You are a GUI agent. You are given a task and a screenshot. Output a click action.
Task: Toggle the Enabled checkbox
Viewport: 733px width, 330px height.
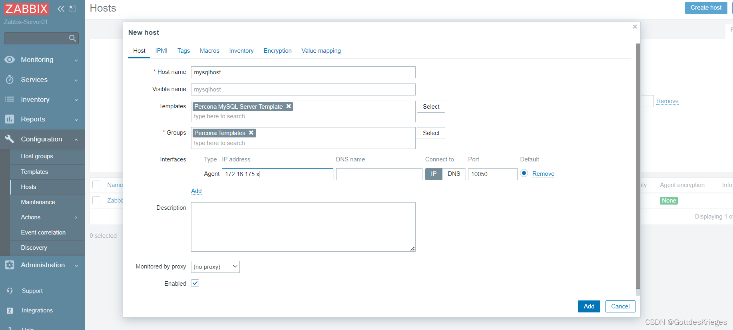[195, 283]
